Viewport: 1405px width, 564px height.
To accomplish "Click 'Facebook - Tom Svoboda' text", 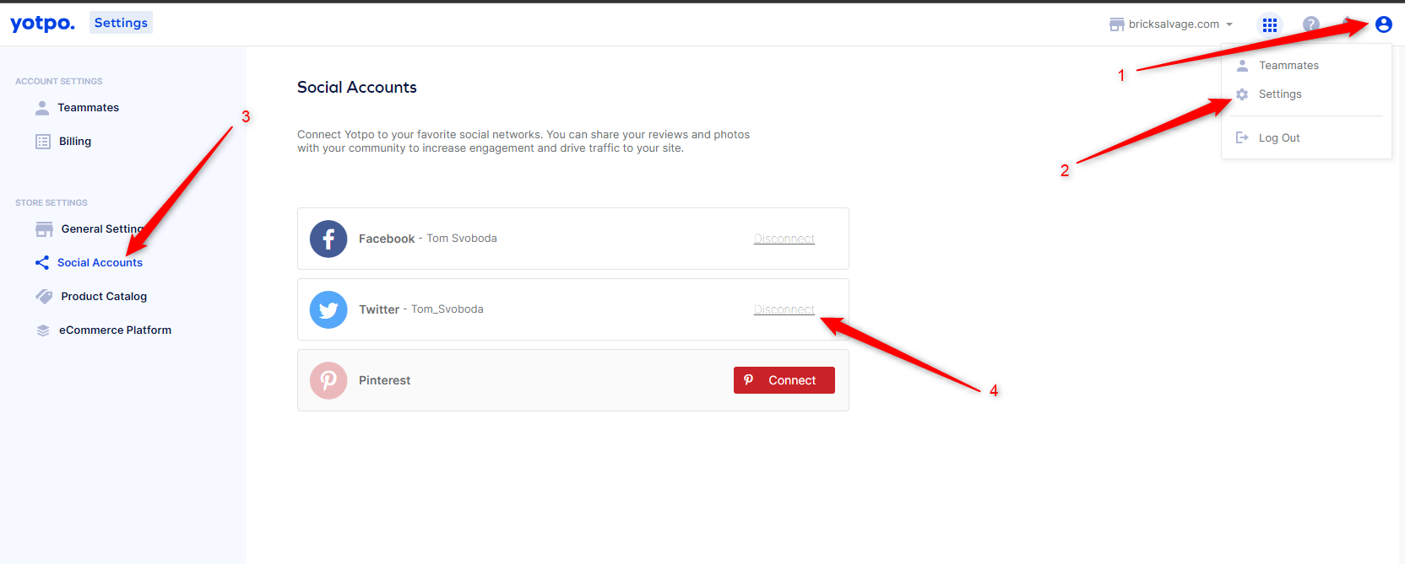I will point(428,239).
